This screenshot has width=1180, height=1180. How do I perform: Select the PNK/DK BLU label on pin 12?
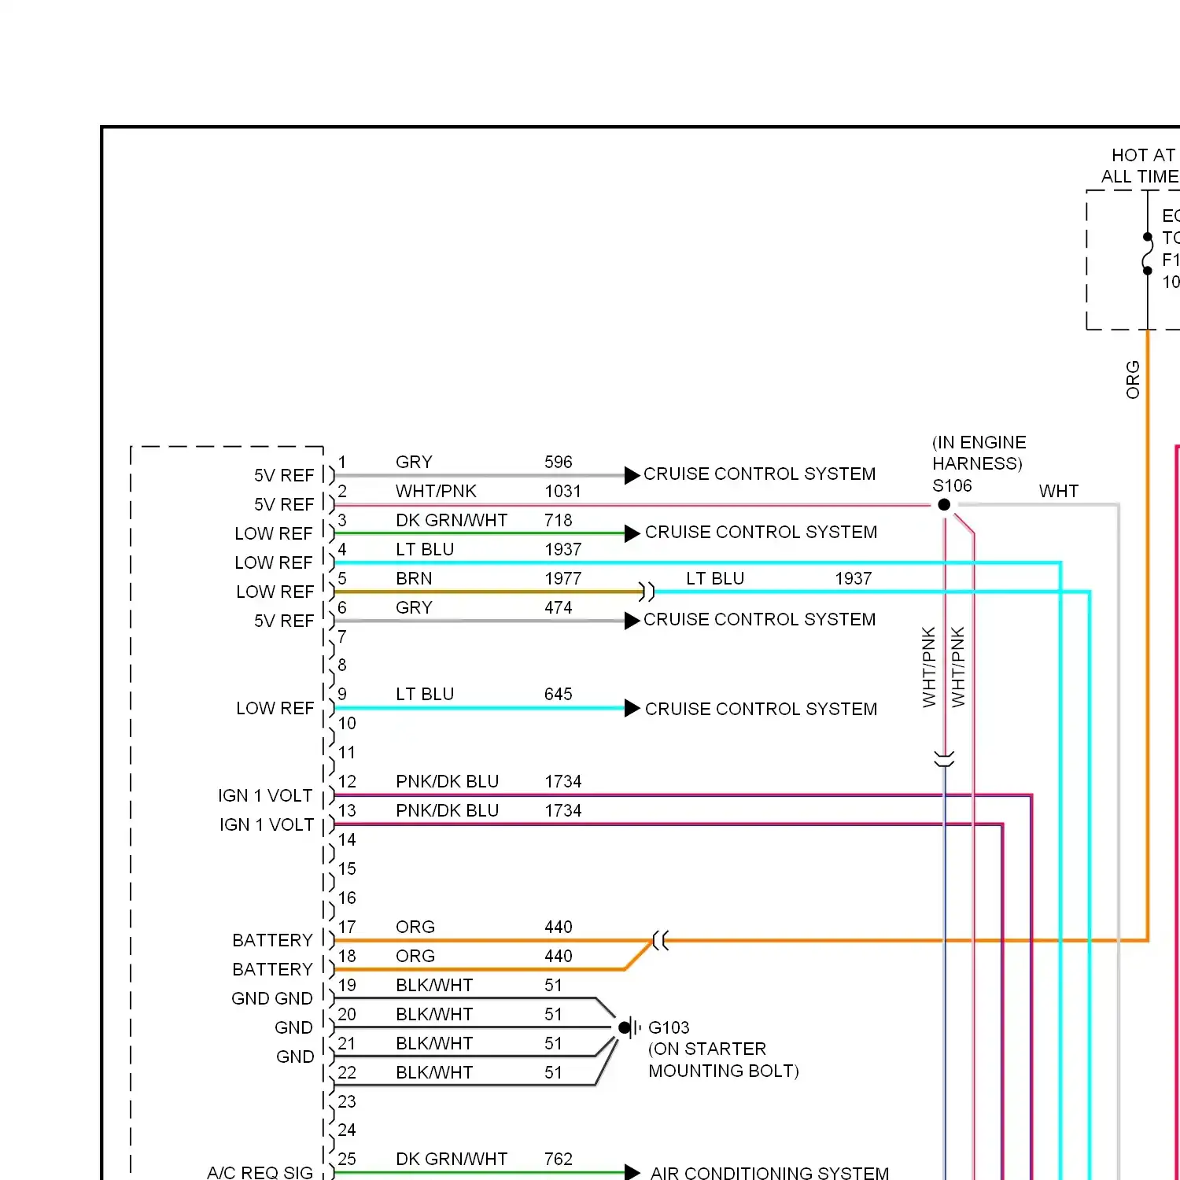[x=447, y=782]
